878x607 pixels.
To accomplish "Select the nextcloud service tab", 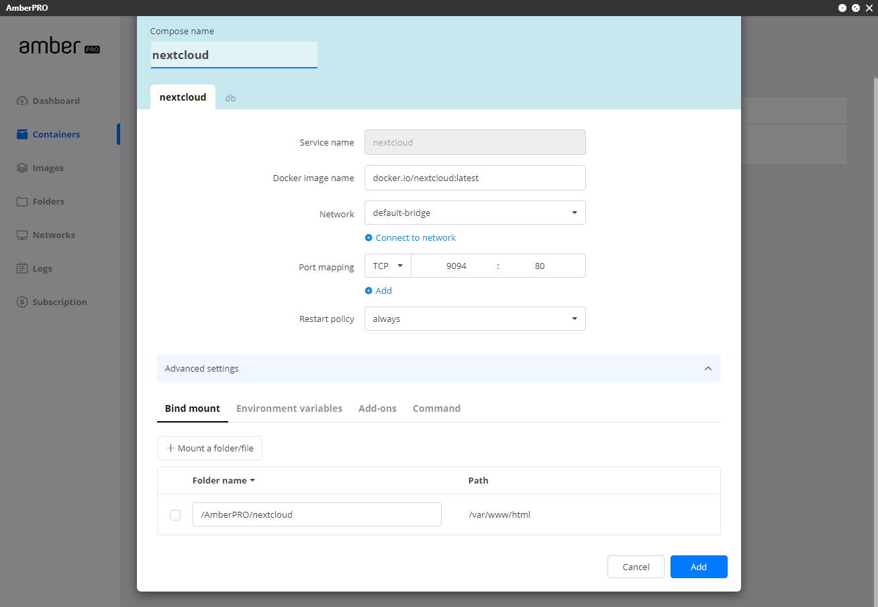I will point(183,97).
